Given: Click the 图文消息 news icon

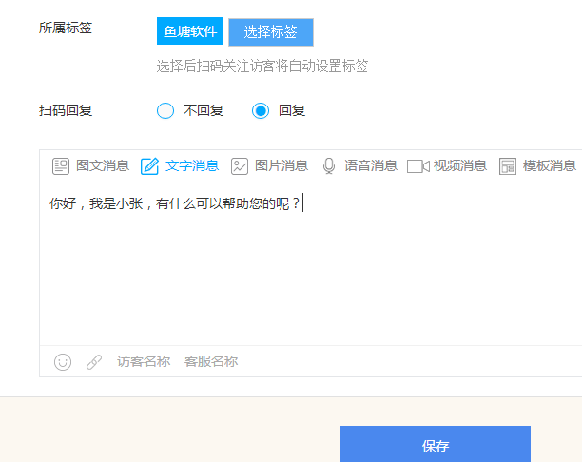Looking at the screenshot, I should coord(61,166).
